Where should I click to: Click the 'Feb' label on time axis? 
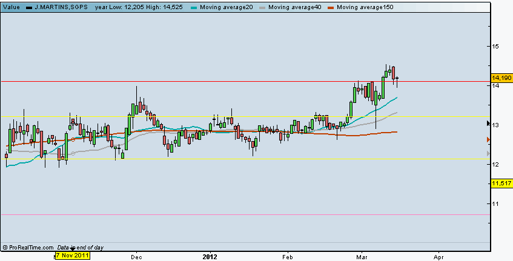tap(288, 257)
